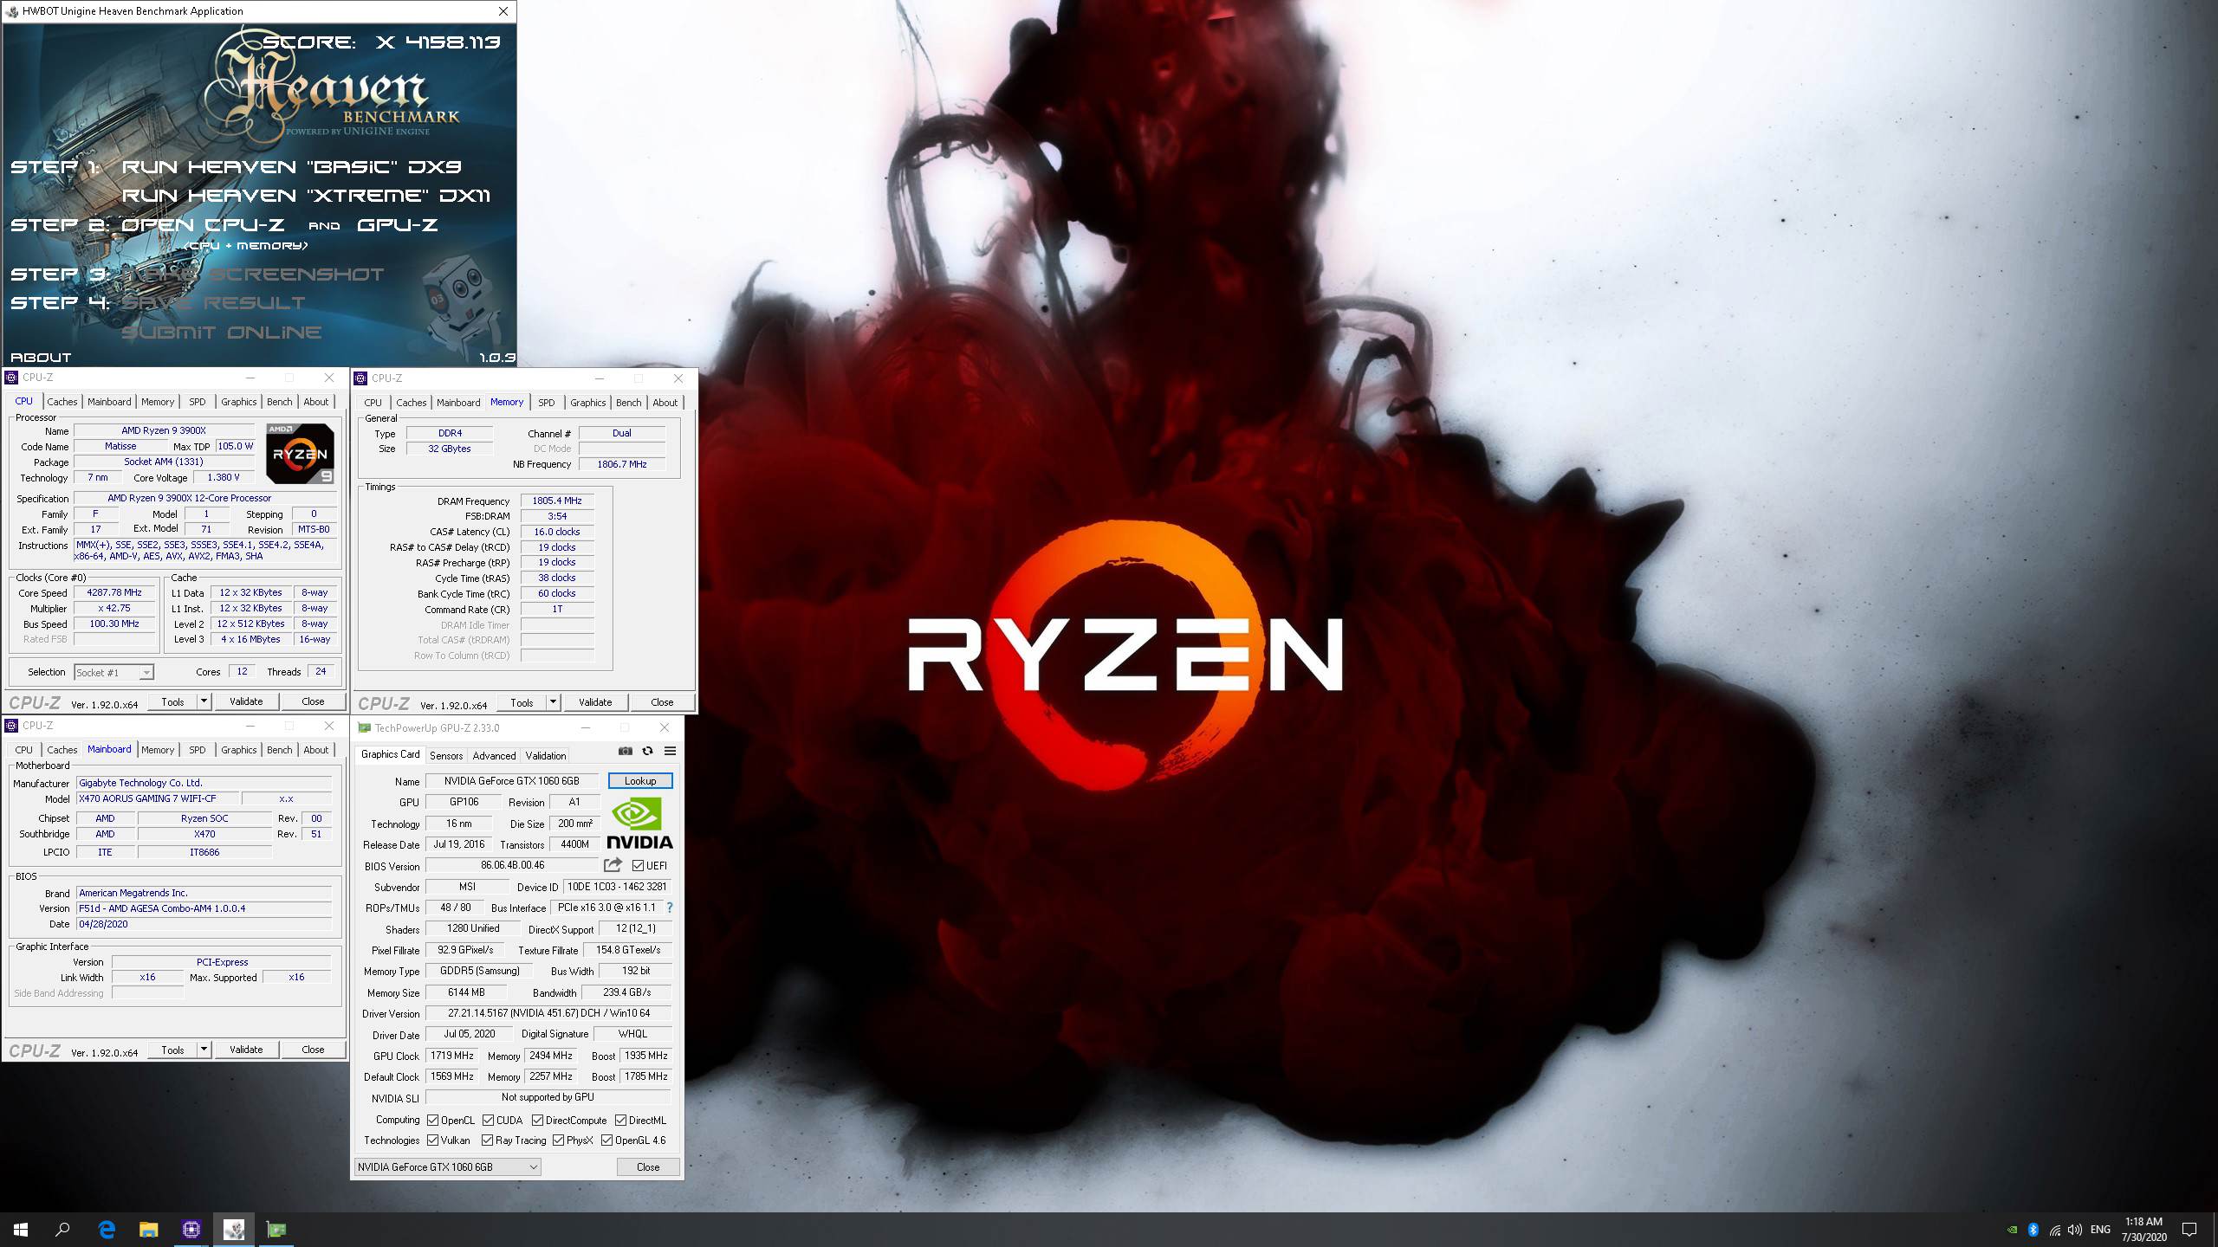
Task: Toggle the DirectCompute checkbox
Action: (x=537, y=1120)
